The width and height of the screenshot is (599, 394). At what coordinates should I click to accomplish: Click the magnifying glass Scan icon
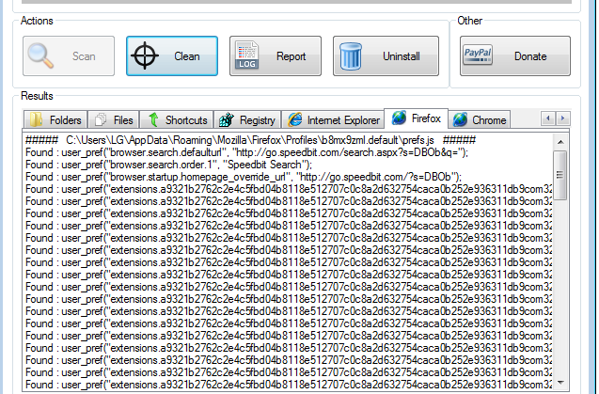[40, 56]
